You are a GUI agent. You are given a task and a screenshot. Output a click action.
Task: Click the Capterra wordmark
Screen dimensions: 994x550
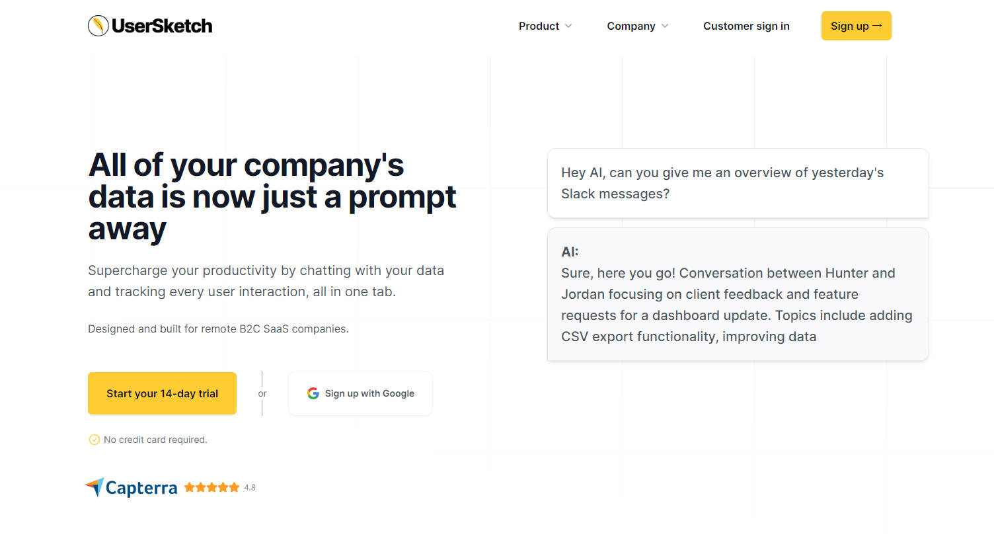(141, 488)
